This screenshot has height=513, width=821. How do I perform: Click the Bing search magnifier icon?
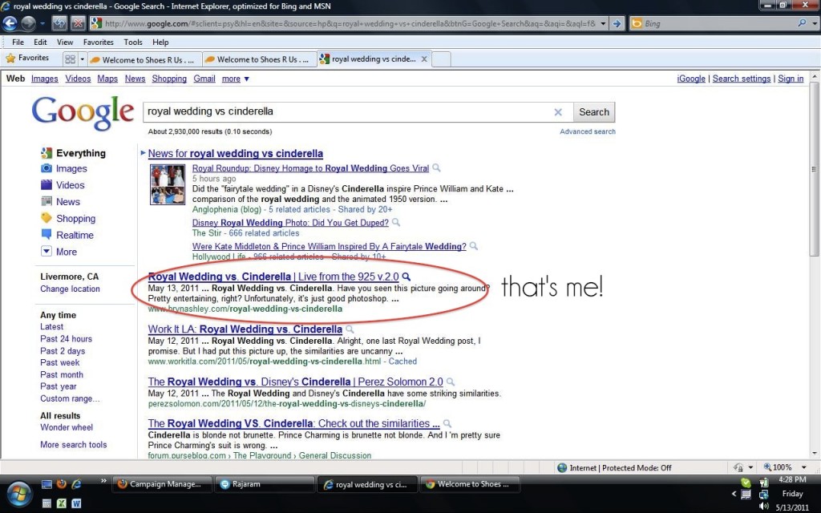coord(802,23)
